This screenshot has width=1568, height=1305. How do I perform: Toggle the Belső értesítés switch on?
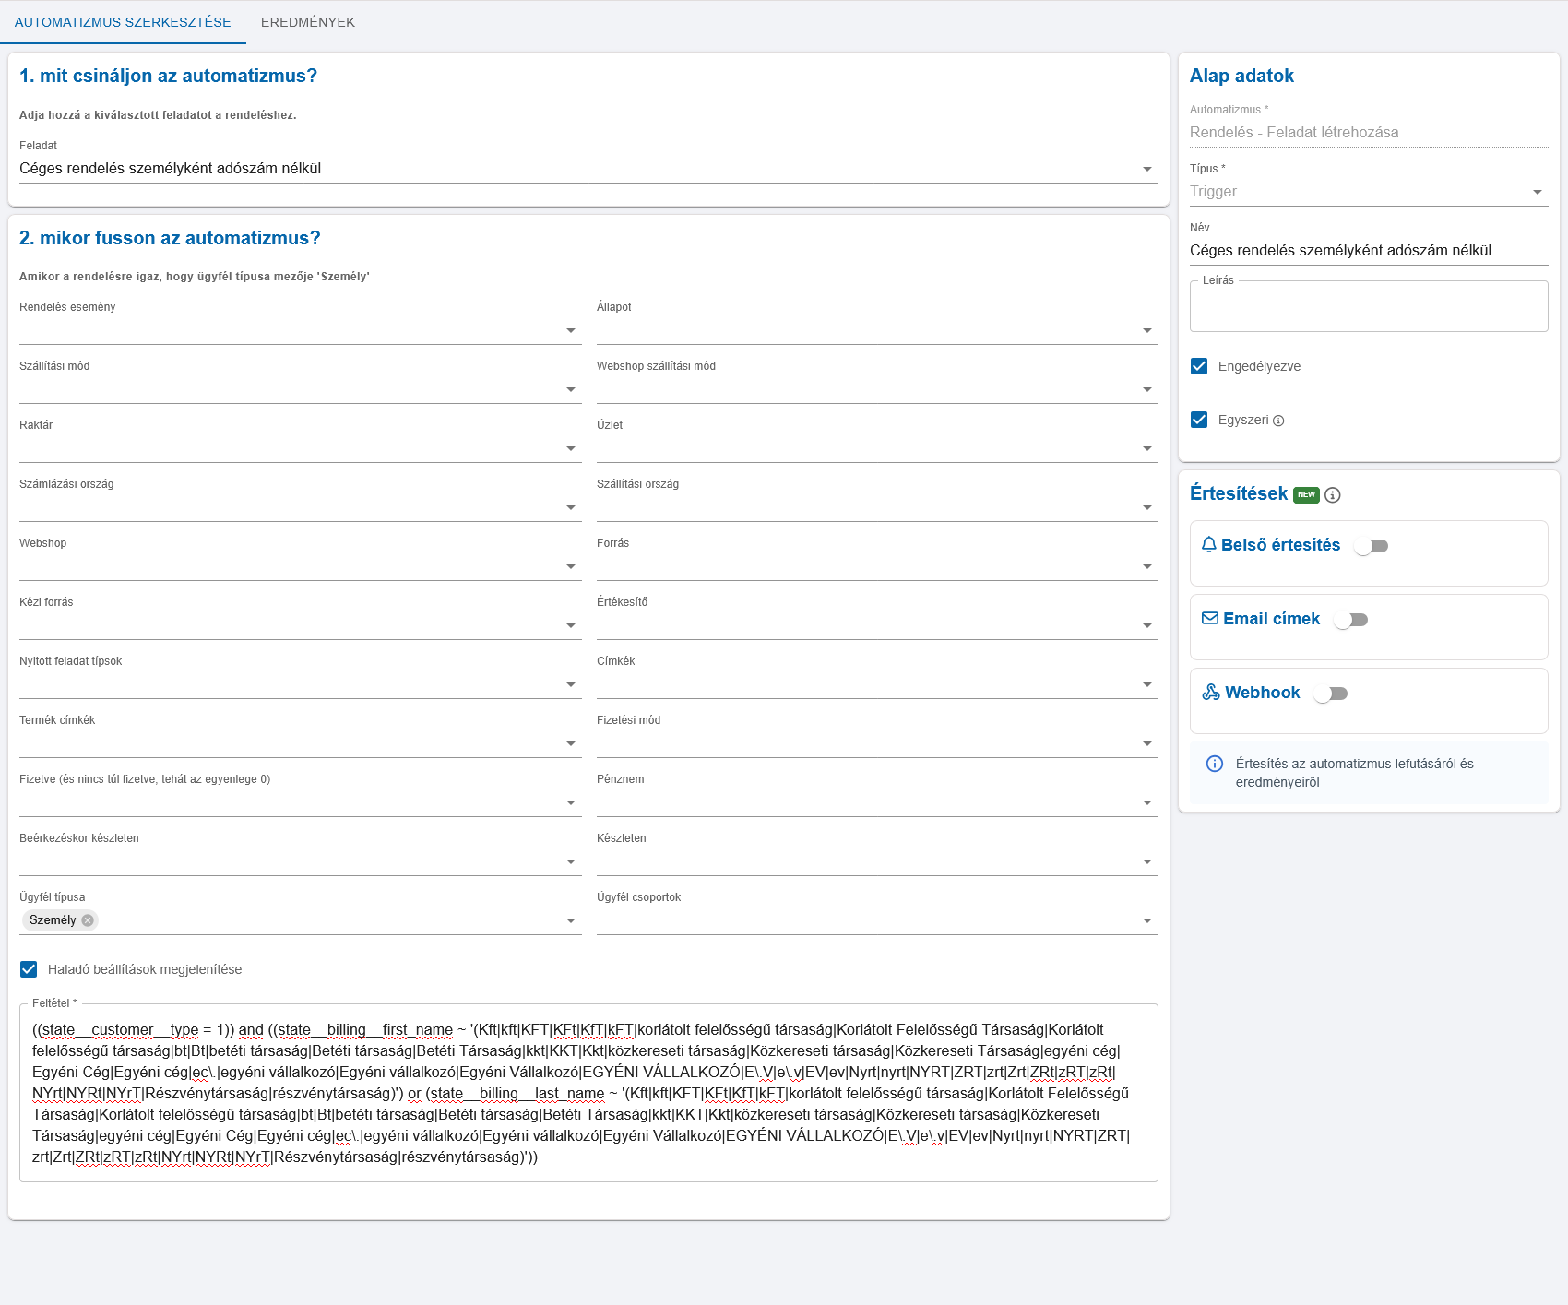tap(1371, 546)
